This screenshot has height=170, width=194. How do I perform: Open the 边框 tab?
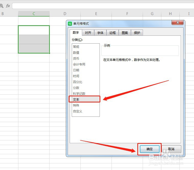coord(113,33)
